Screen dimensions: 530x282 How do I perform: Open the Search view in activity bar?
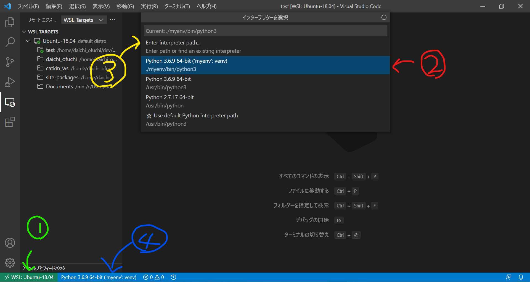coord(10,42)
